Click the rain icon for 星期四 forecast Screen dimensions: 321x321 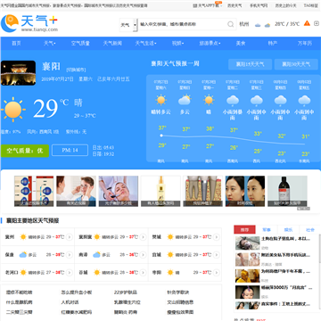point(280,101)
